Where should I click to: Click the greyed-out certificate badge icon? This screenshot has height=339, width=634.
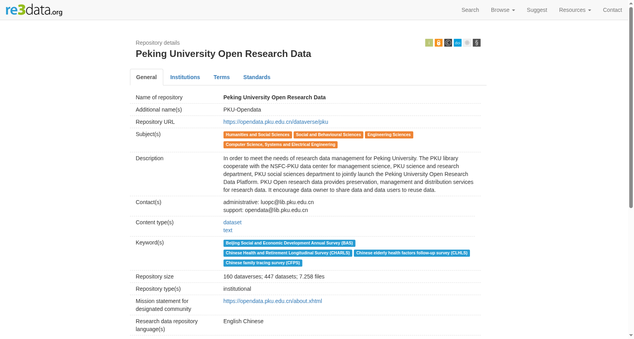click(467, 43)
